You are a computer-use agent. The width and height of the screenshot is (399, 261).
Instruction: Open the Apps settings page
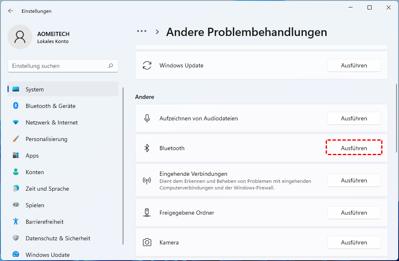pos(63,155)
